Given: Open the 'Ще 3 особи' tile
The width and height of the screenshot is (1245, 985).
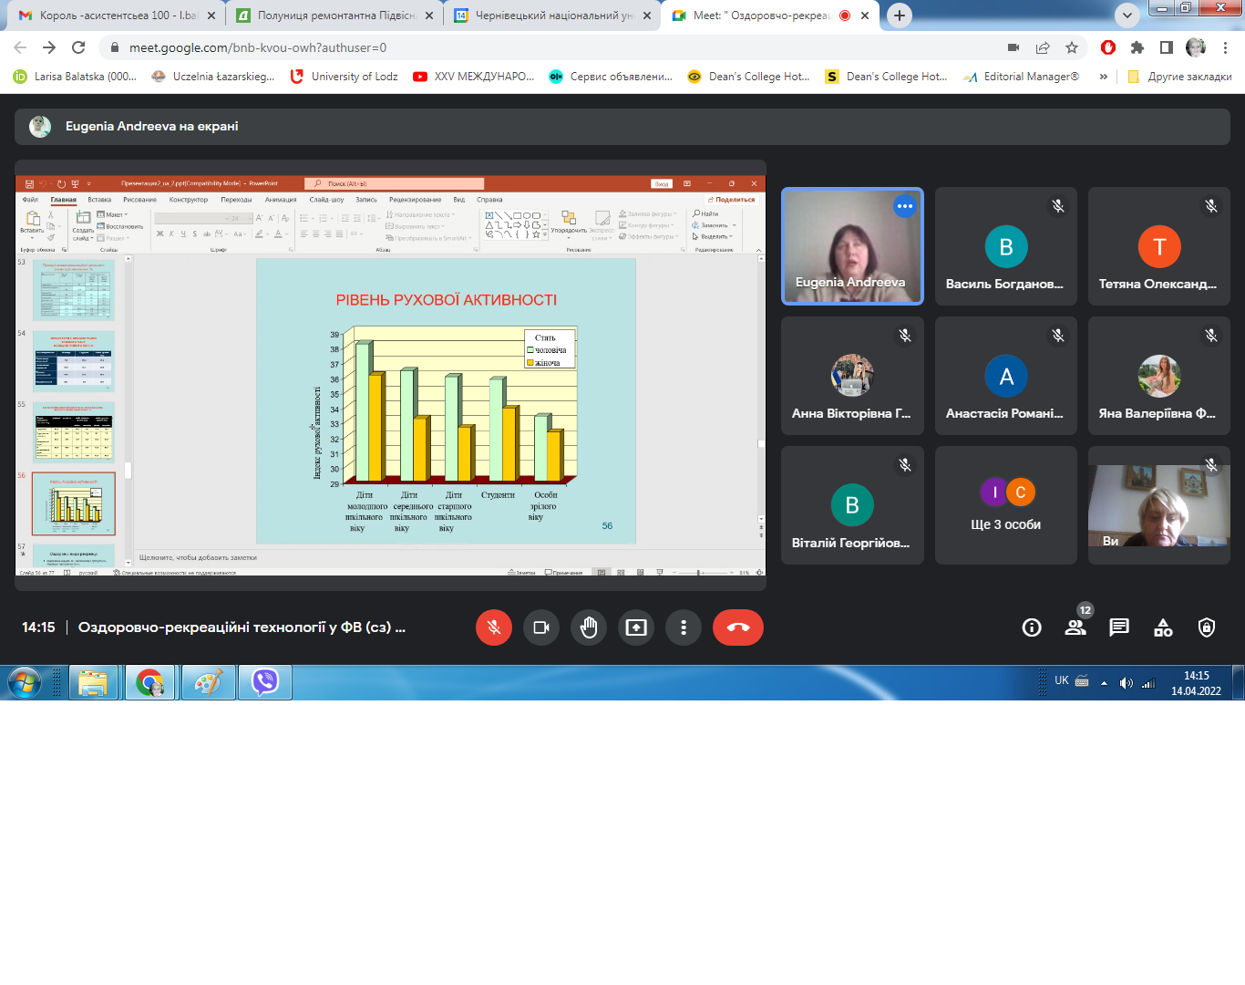Looking at the screenshot, I should click(x=1006, y=505).
